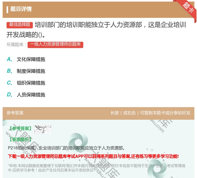The height and width of the screenshot is (178, 197).
Task: Click the letter C option marker
Action: pyautogui.click(x=9, y=83)
